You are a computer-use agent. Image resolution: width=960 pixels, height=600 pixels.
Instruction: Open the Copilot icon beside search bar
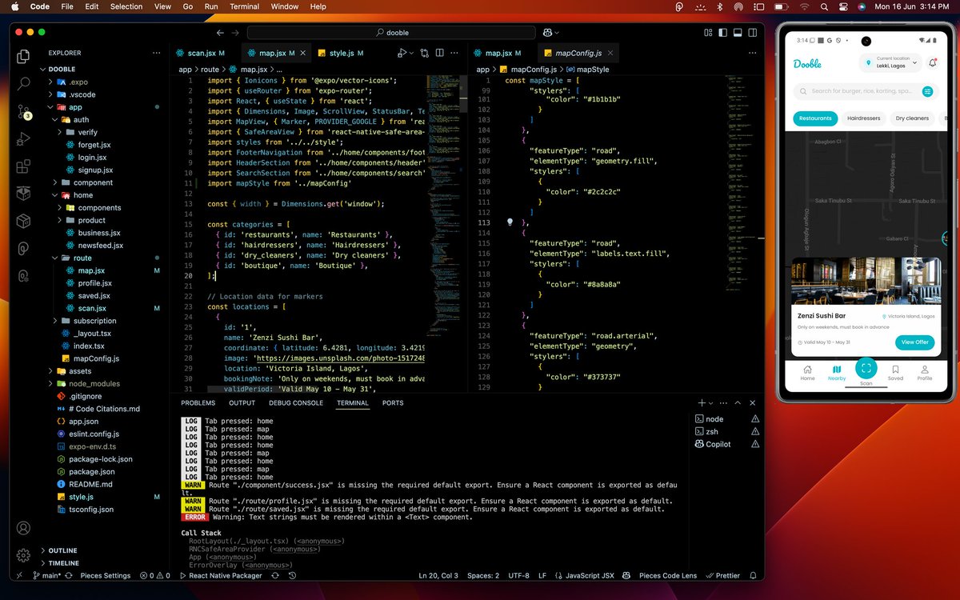pyautogui.click(x=548, y=33)
